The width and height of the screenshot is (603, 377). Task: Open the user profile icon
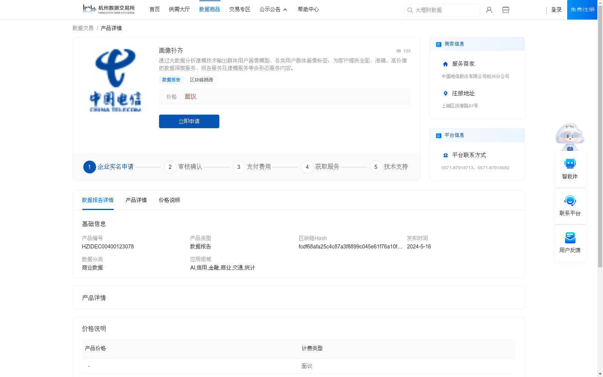click(489, 10)
